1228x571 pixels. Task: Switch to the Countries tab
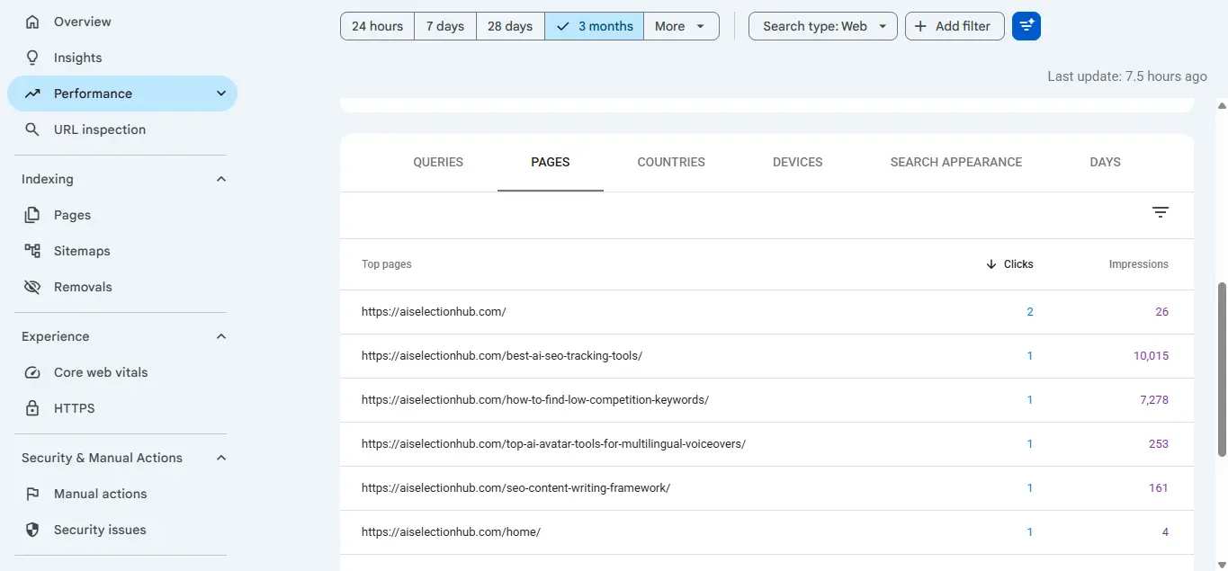click(671, 163)
